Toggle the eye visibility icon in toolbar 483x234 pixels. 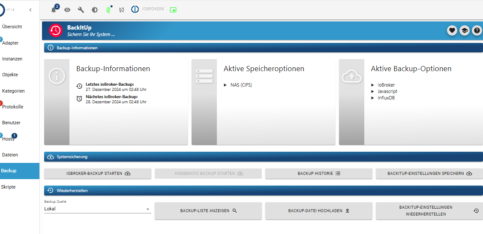tap(67, 10)
